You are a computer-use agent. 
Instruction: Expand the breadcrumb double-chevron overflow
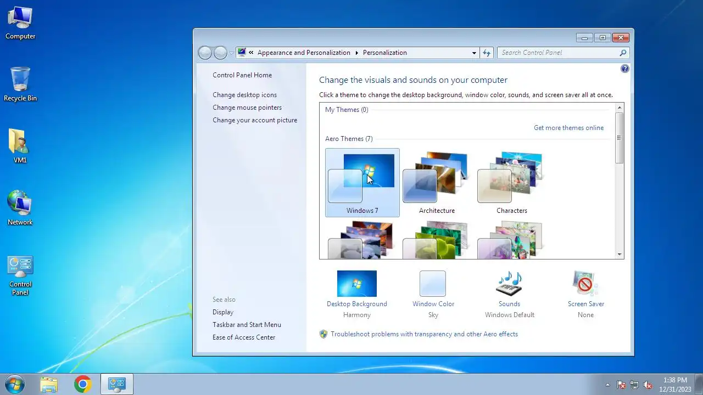coord(251,53)
